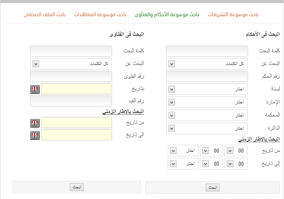Open the البحث عن dropdown in fatwas search

click(71, 64)
